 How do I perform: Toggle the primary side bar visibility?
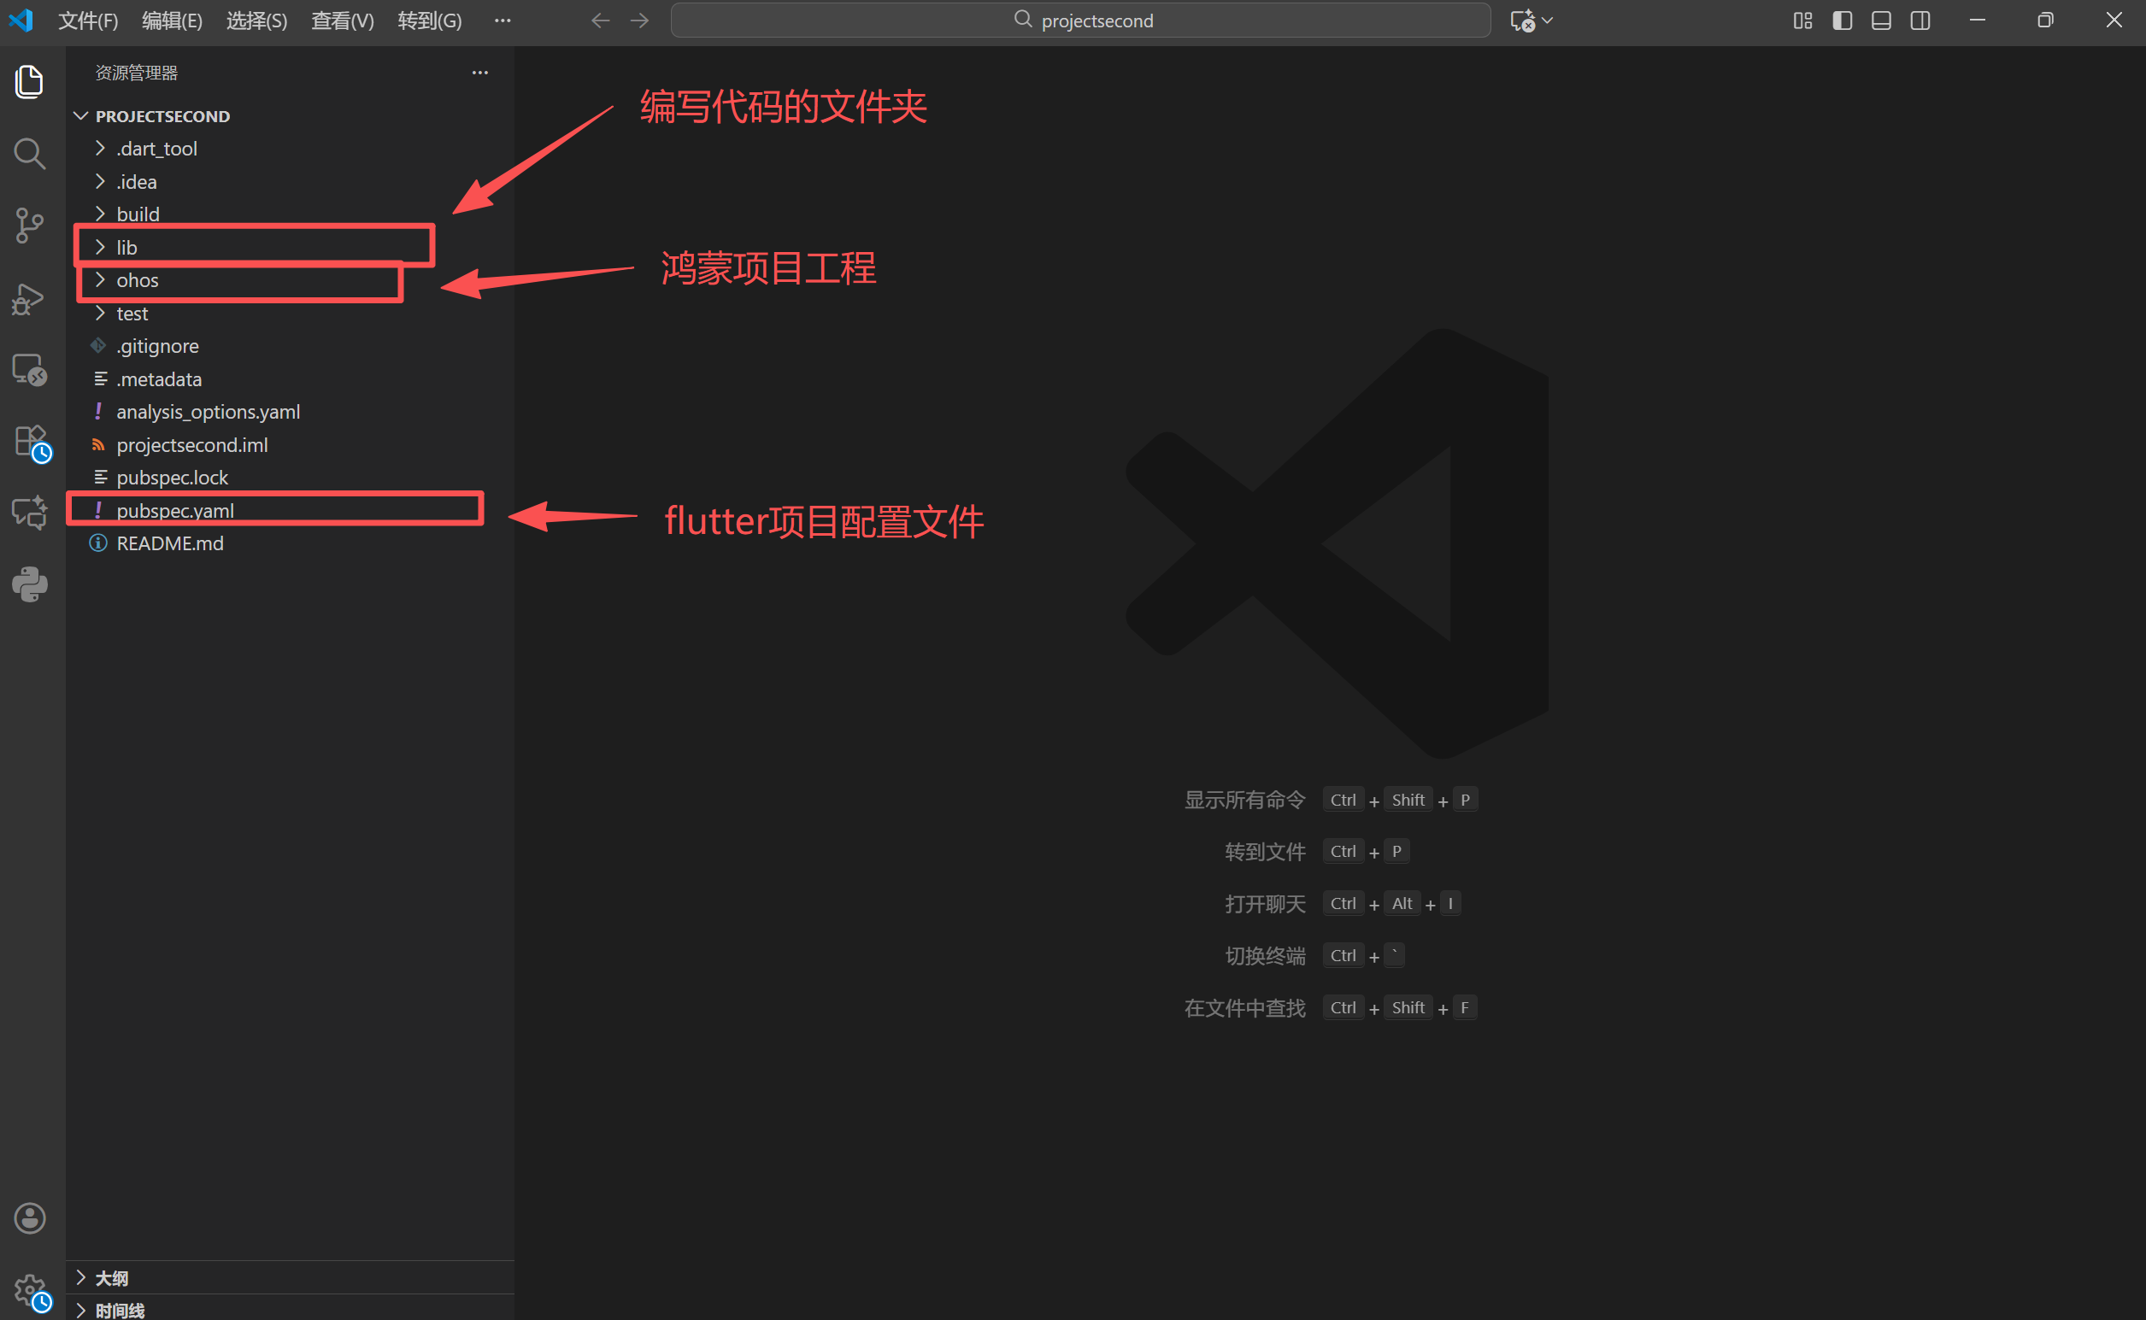click(1842, 21)
